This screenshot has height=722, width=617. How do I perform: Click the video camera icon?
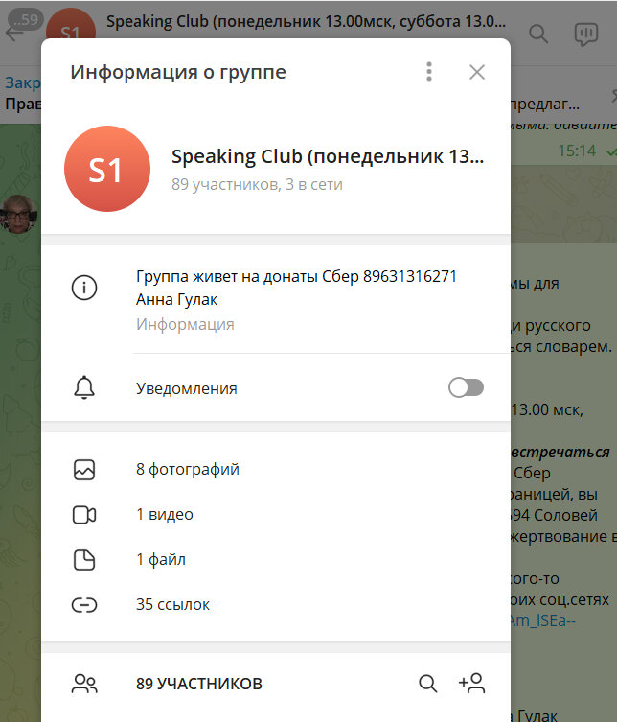84,515
